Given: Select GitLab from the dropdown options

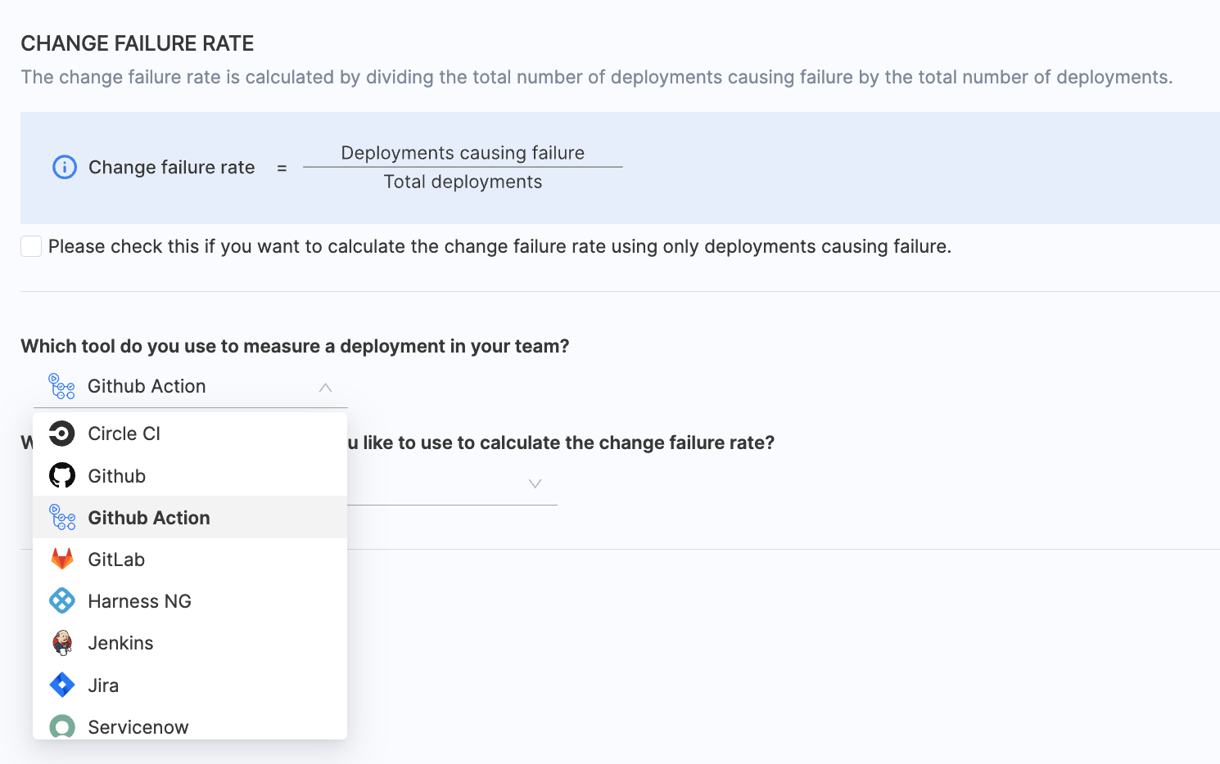Looking at the screenshot, I should pos(116,560).
